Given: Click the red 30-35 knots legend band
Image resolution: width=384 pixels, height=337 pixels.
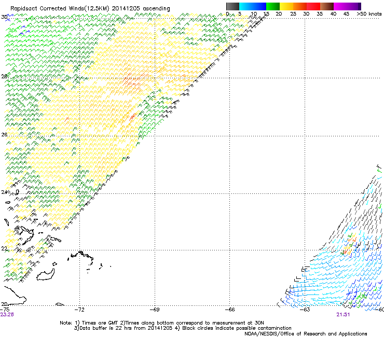Looking at the screenshot, I should (x=313, y=6).
